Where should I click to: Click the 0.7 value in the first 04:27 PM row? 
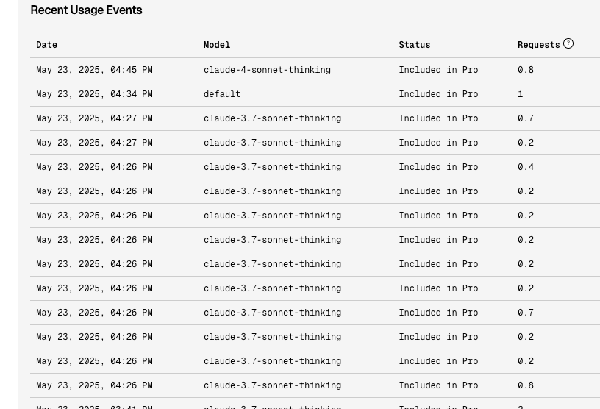526,118
